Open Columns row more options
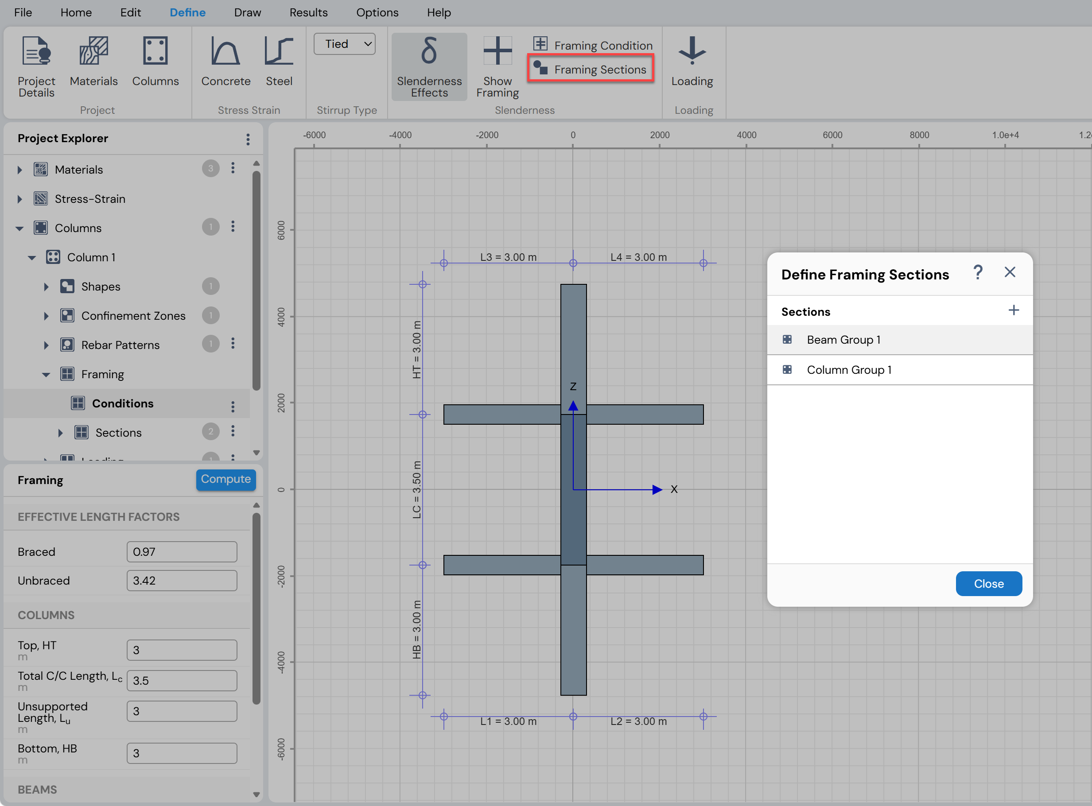Image resolution: width=1092 pixels, height=806 pixels. pos(233,226)
